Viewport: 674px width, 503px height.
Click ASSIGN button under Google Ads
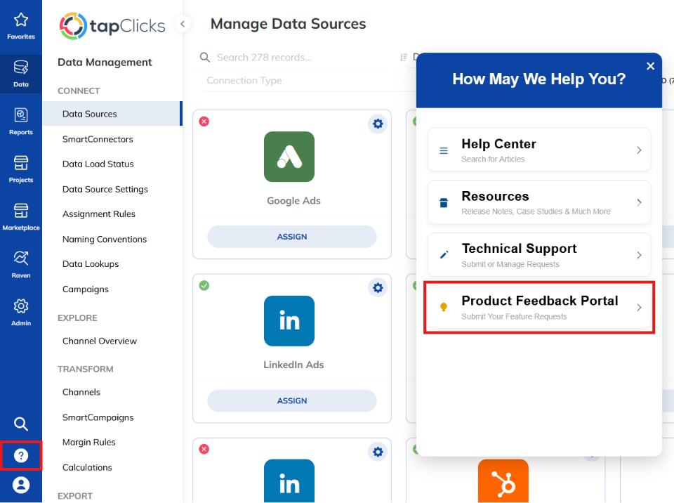(x=292, y=237)
